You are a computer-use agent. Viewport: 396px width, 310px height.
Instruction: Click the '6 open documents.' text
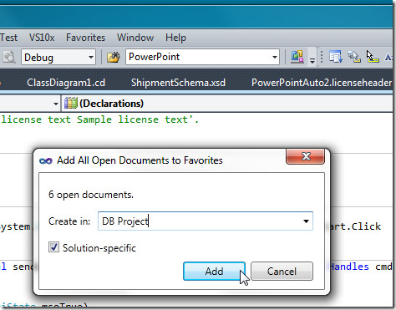click(91, 195)
